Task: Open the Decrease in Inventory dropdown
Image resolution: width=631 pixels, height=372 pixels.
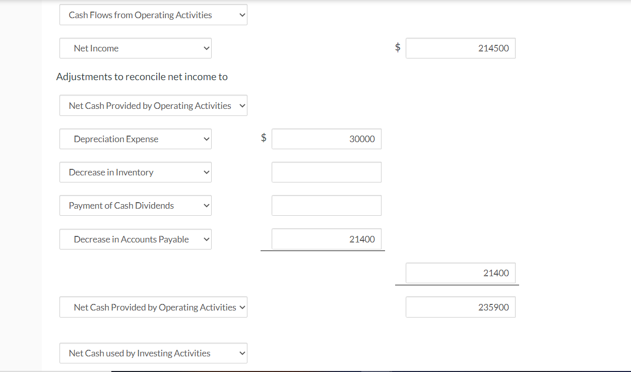Action: 135,172
